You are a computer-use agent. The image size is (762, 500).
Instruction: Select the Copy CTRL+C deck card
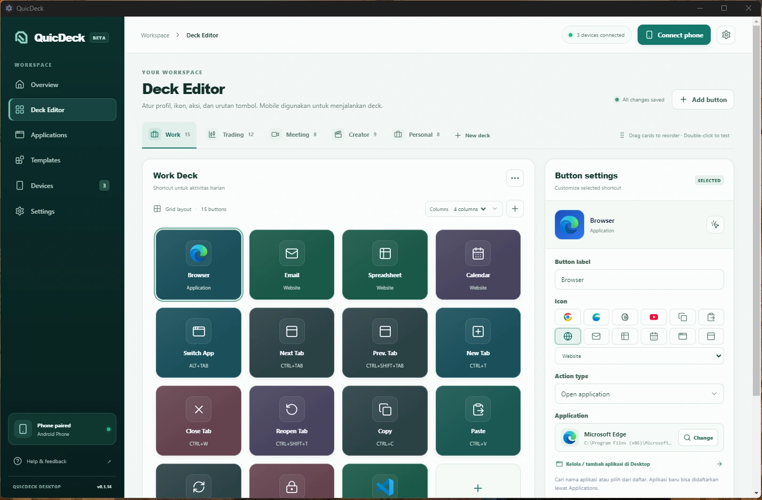coord(385,420)
